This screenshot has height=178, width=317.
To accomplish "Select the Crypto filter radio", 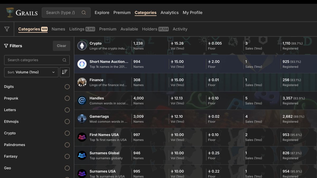I will 67,133.
